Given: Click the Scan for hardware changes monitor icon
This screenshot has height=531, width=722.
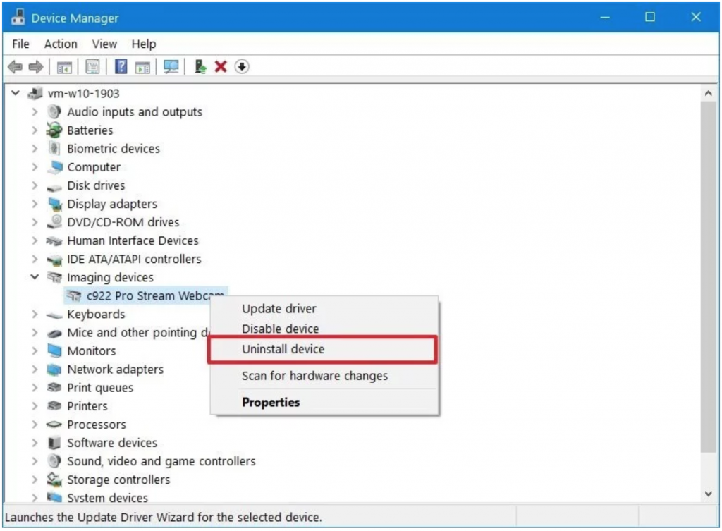Looking at the screenshot, I should coord(171,67).
